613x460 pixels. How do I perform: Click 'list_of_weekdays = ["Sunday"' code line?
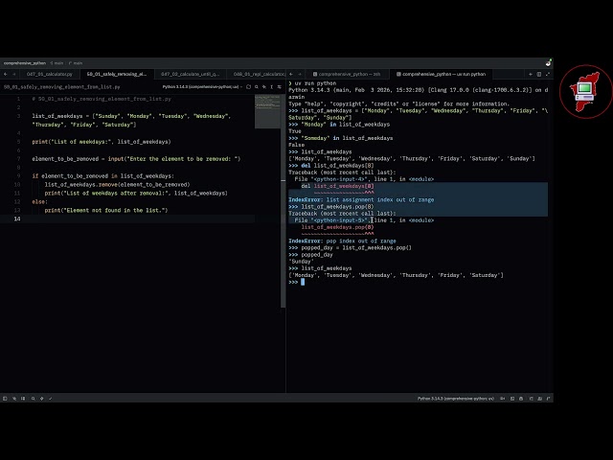tap(131, 116)
